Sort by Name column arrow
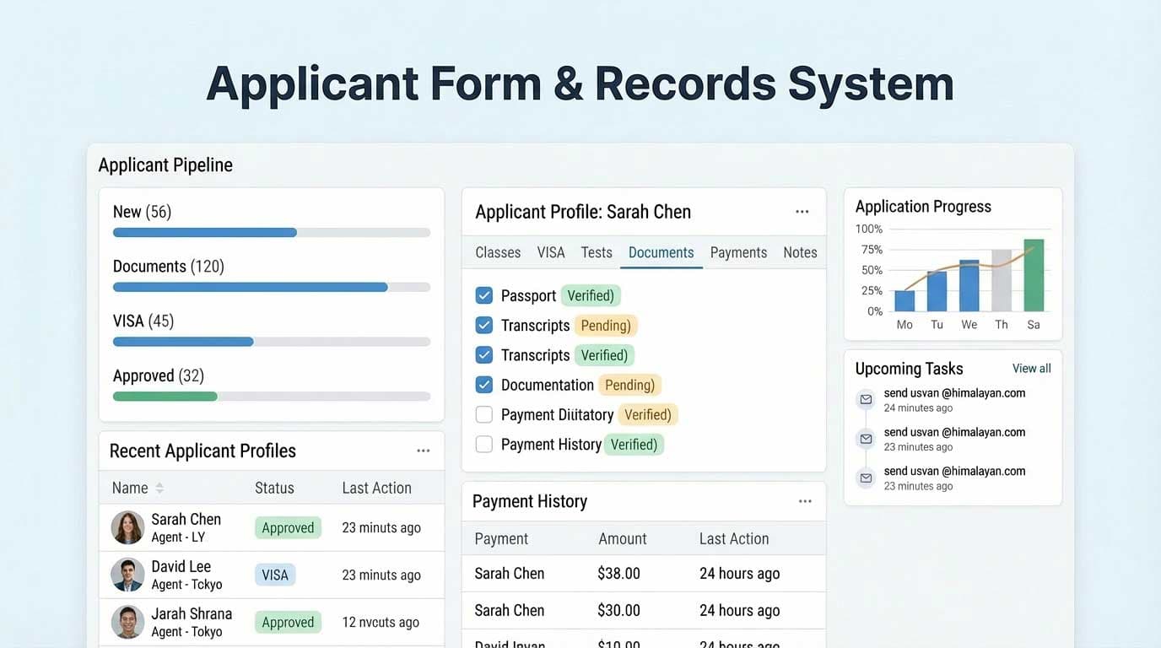The height and width of the screenshot is (648, 1161). click(159, 489)
